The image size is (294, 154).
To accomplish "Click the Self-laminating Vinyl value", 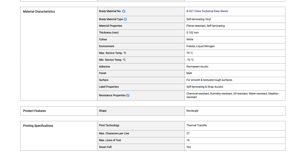I will (198, 19).
